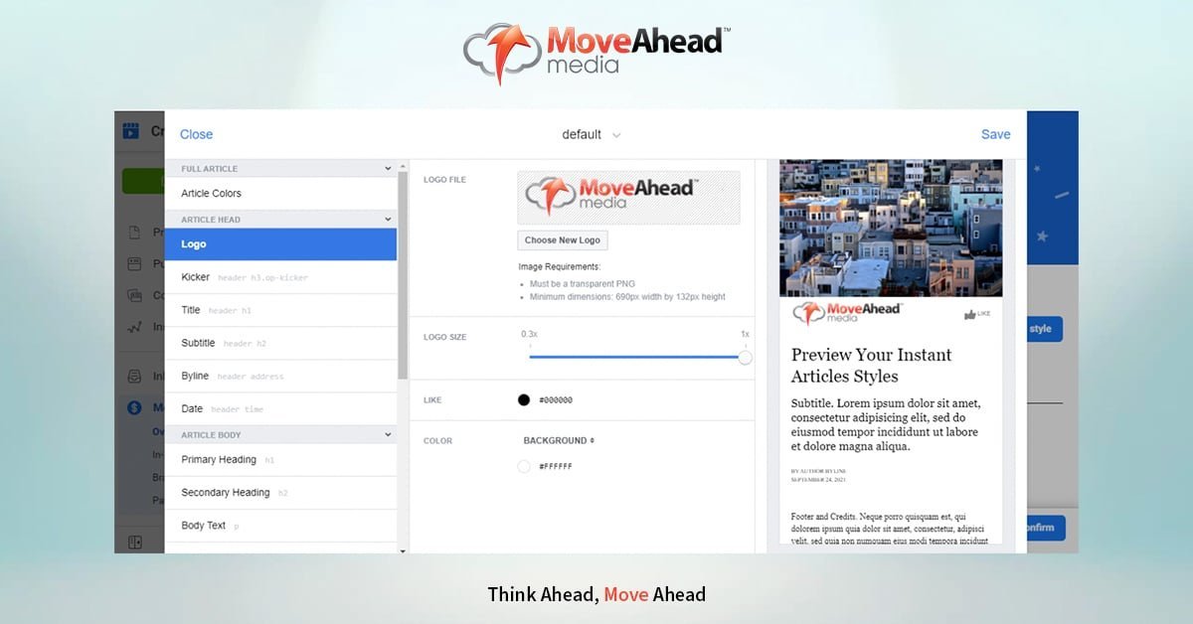
Task: Select the page document icon in the sidebar
Action: coord(133,231)
